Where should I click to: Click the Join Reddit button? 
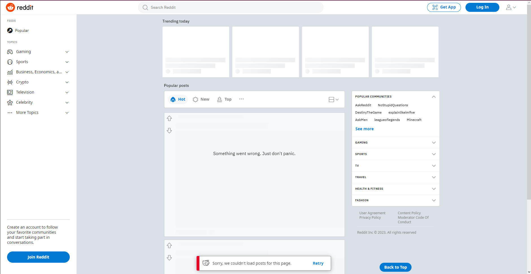pos(38,257)
